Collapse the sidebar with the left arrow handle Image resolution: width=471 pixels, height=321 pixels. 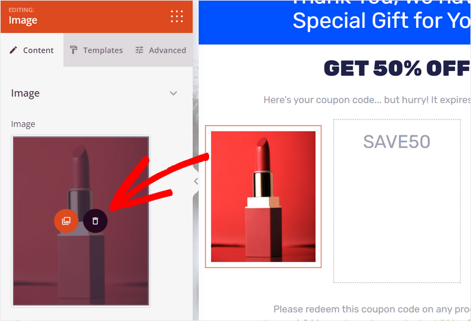tap(196, 181)
